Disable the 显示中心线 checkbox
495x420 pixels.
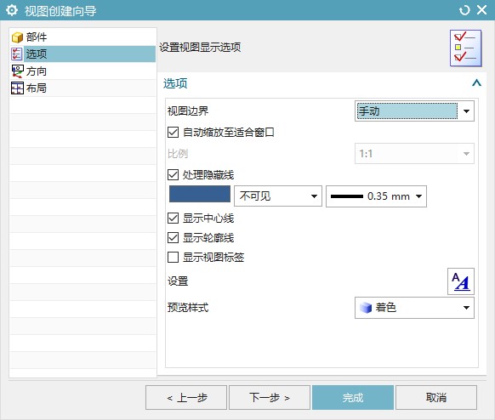click(x=173, y=218)
